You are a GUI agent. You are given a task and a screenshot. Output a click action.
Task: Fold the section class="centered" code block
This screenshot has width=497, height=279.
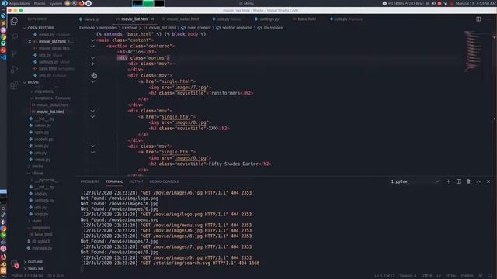coord(92,46)
